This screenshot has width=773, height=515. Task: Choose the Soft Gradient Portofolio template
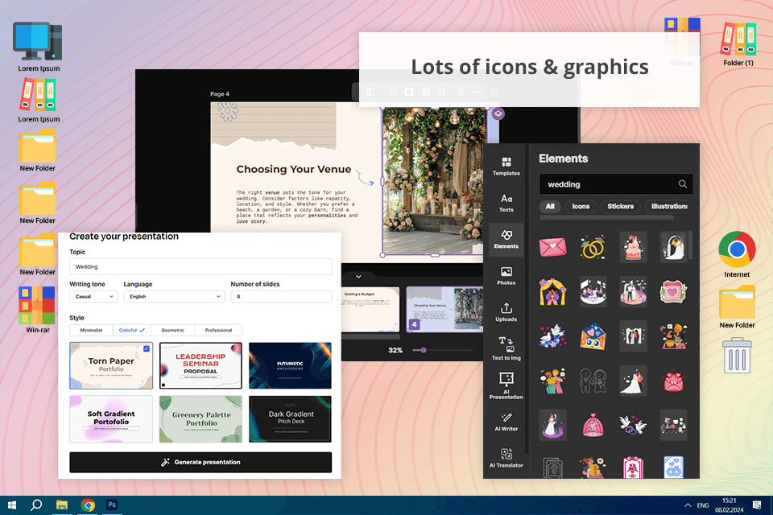(x=111, y=419)
